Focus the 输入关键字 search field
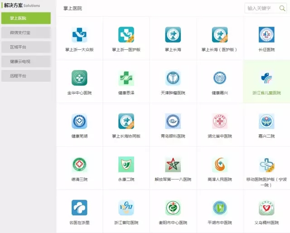The width and height of the screenshot is (290, 233). click(x=266, y=8)
